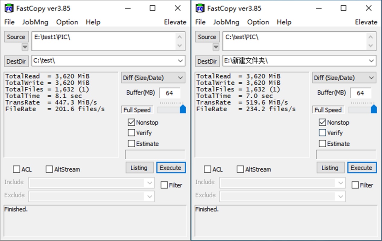Click the 'Finished.' status in C:\test\PIC\ source window
Screen dimensions: 382x241
207,209
